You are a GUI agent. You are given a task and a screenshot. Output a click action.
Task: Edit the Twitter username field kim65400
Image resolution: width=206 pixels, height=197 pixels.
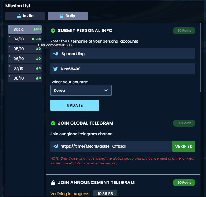pyautogui.click(x=123, y=69)
